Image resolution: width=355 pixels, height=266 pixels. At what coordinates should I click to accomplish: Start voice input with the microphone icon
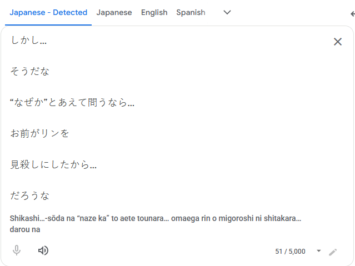17,250
